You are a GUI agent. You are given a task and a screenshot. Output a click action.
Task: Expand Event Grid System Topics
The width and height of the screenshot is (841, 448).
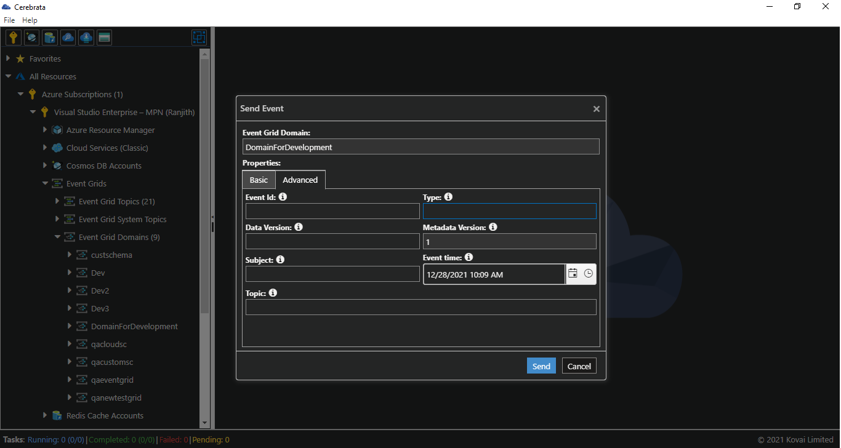[57, 219]
